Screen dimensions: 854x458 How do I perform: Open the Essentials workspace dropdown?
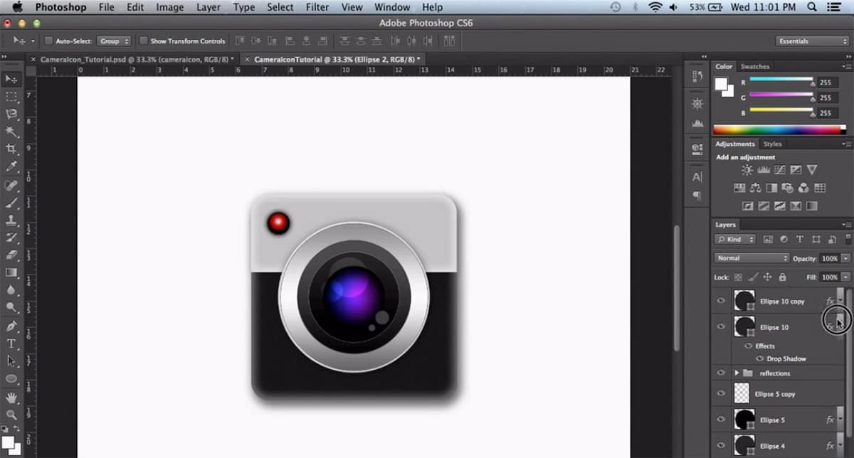coord(813,41)
